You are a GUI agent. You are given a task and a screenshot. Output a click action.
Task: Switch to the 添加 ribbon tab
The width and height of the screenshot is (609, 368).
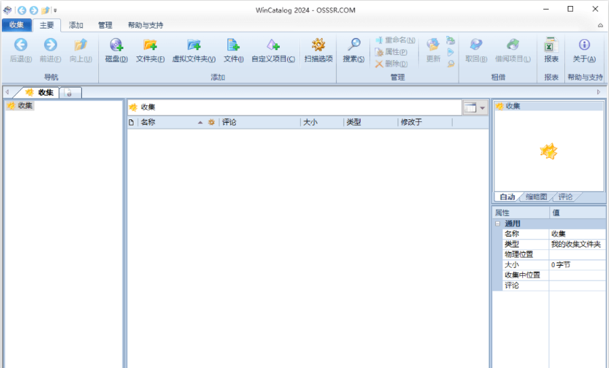(x=76, y=25)
